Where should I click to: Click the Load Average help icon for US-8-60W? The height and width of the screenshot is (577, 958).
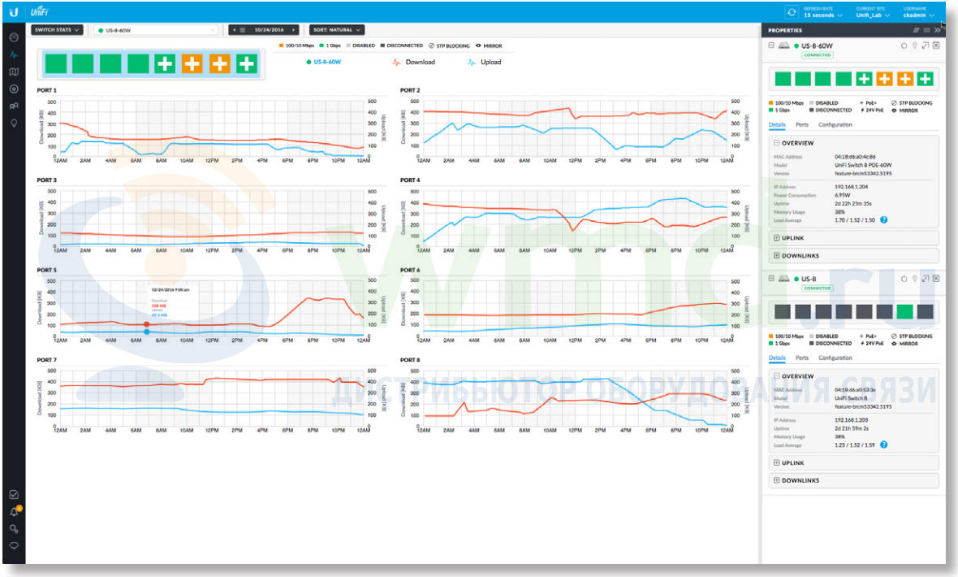click(x=884, y=220)
